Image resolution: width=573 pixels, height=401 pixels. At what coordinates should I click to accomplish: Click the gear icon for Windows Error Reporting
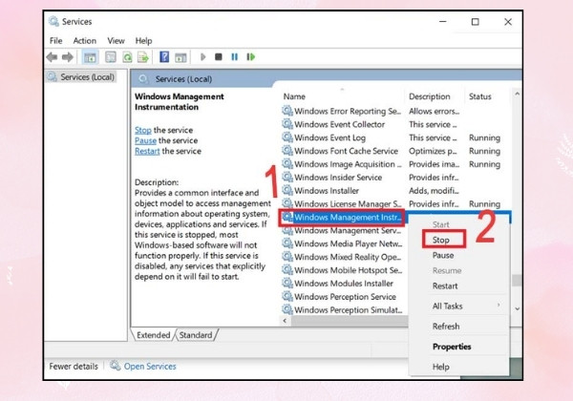tap(287, 111)
